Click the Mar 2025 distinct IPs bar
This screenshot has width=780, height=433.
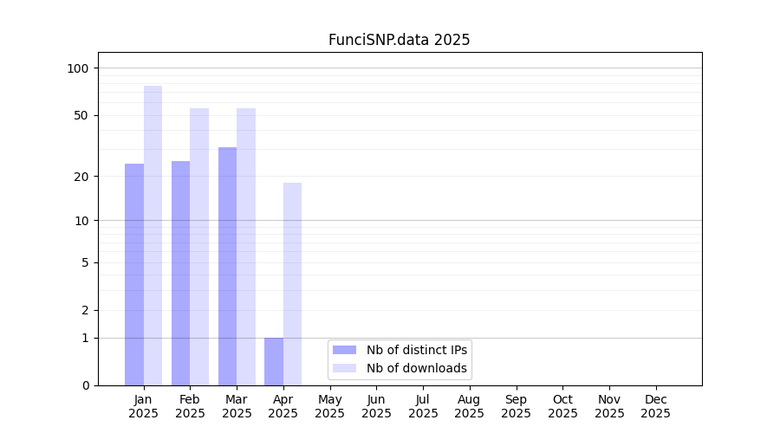[227, 266]
